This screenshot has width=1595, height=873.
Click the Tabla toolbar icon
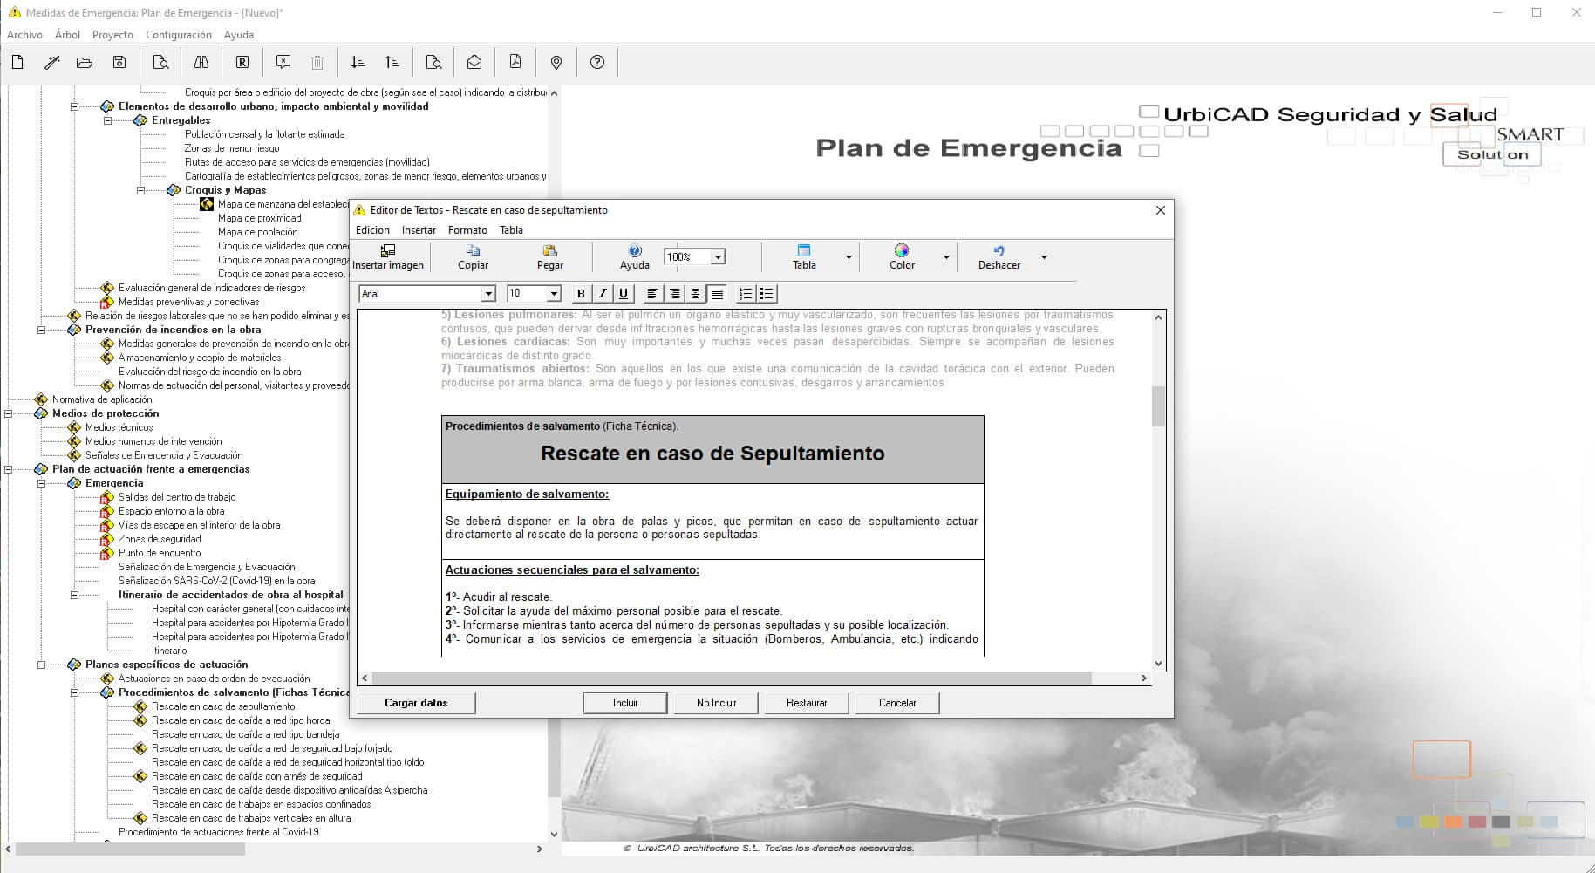804,257
